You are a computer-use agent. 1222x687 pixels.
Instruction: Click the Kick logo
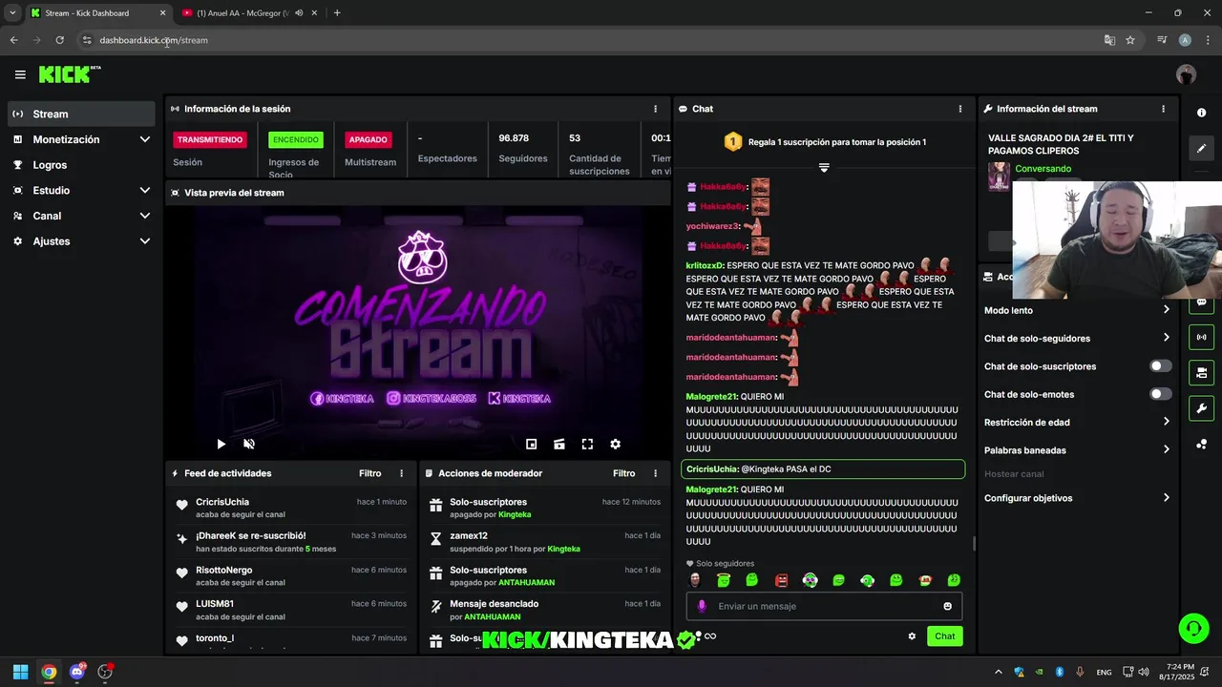69,74
